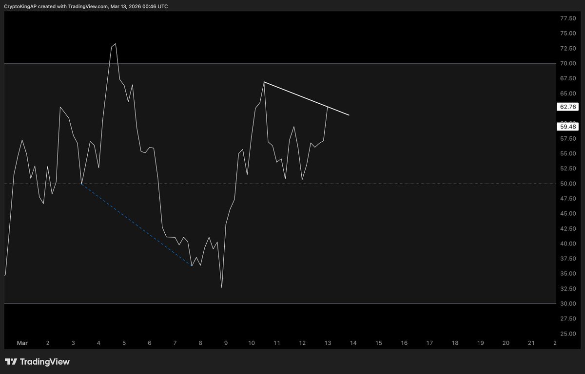Click date label 14 on time axis
This screenshot has height=374, width=585.
353,343
